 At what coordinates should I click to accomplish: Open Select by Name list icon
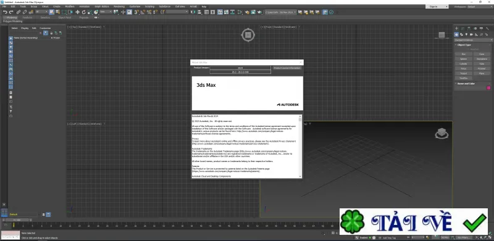click(x=57, y=12)
